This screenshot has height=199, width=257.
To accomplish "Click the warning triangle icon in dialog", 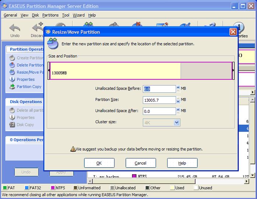I will pyautogui.click(x=73, y=149).
